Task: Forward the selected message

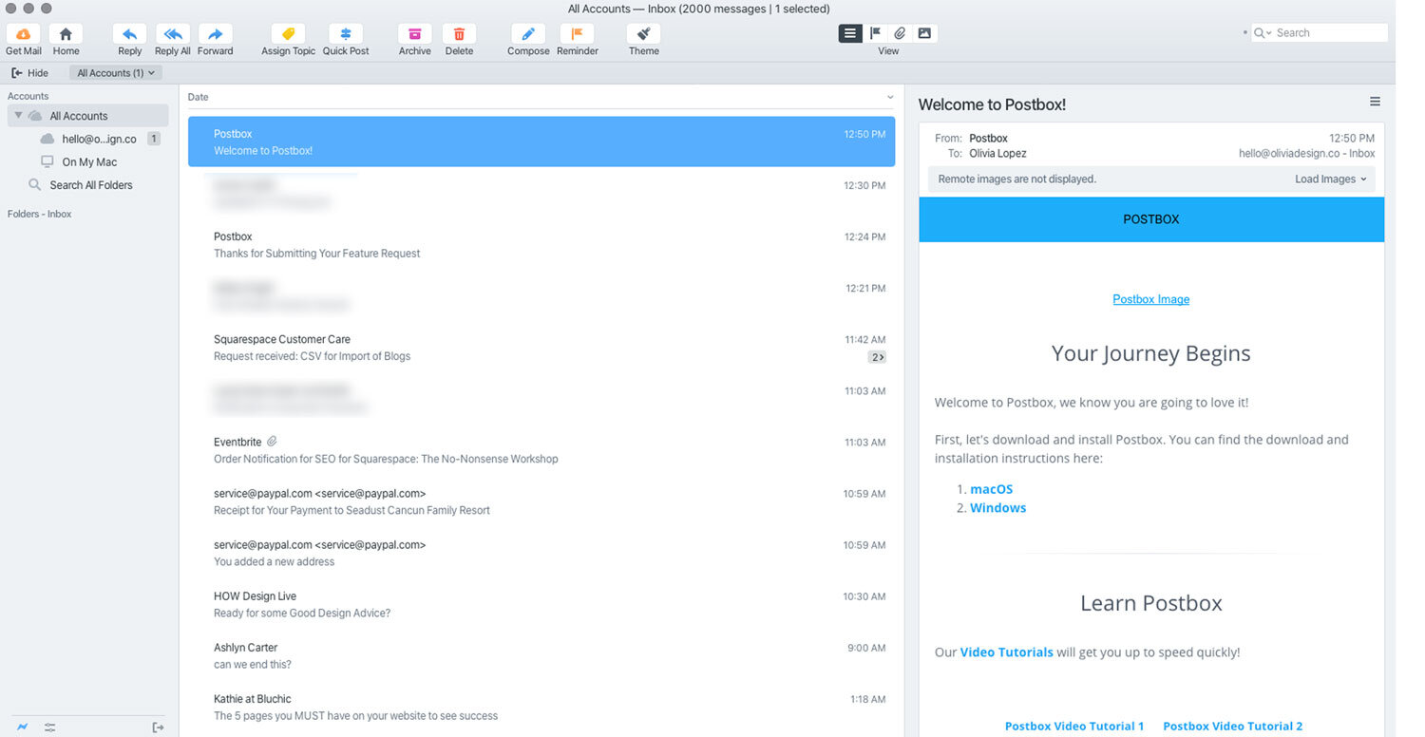Action: (x=215, y=34)
